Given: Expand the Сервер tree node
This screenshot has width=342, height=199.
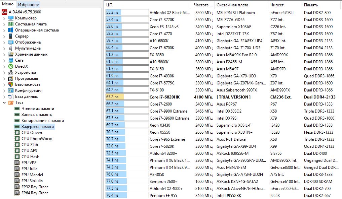Looking at the screenshot, I should [x=4, y=36].
